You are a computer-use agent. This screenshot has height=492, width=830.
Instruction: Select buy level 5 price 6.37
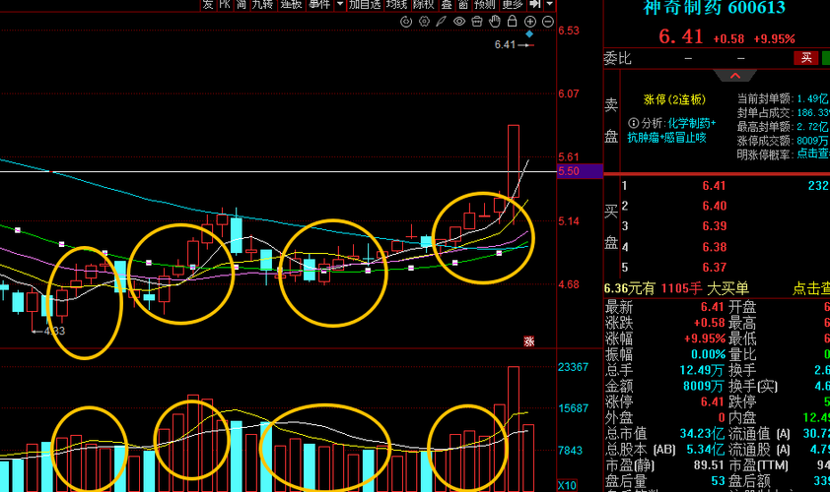(714, 267)
